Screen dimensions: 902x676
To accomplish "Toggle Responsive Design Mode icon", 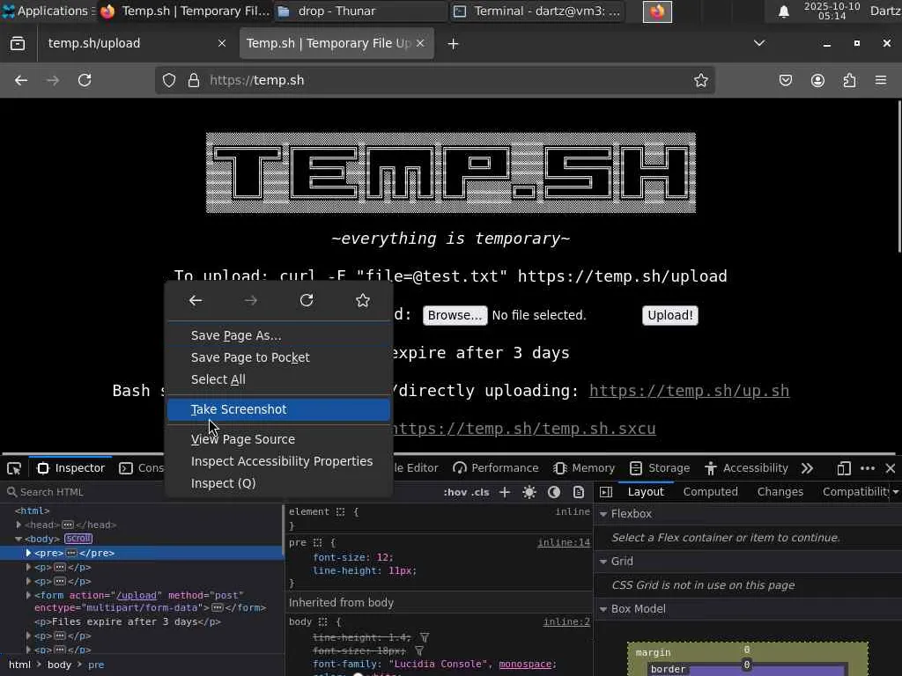I will click(844, 468).
